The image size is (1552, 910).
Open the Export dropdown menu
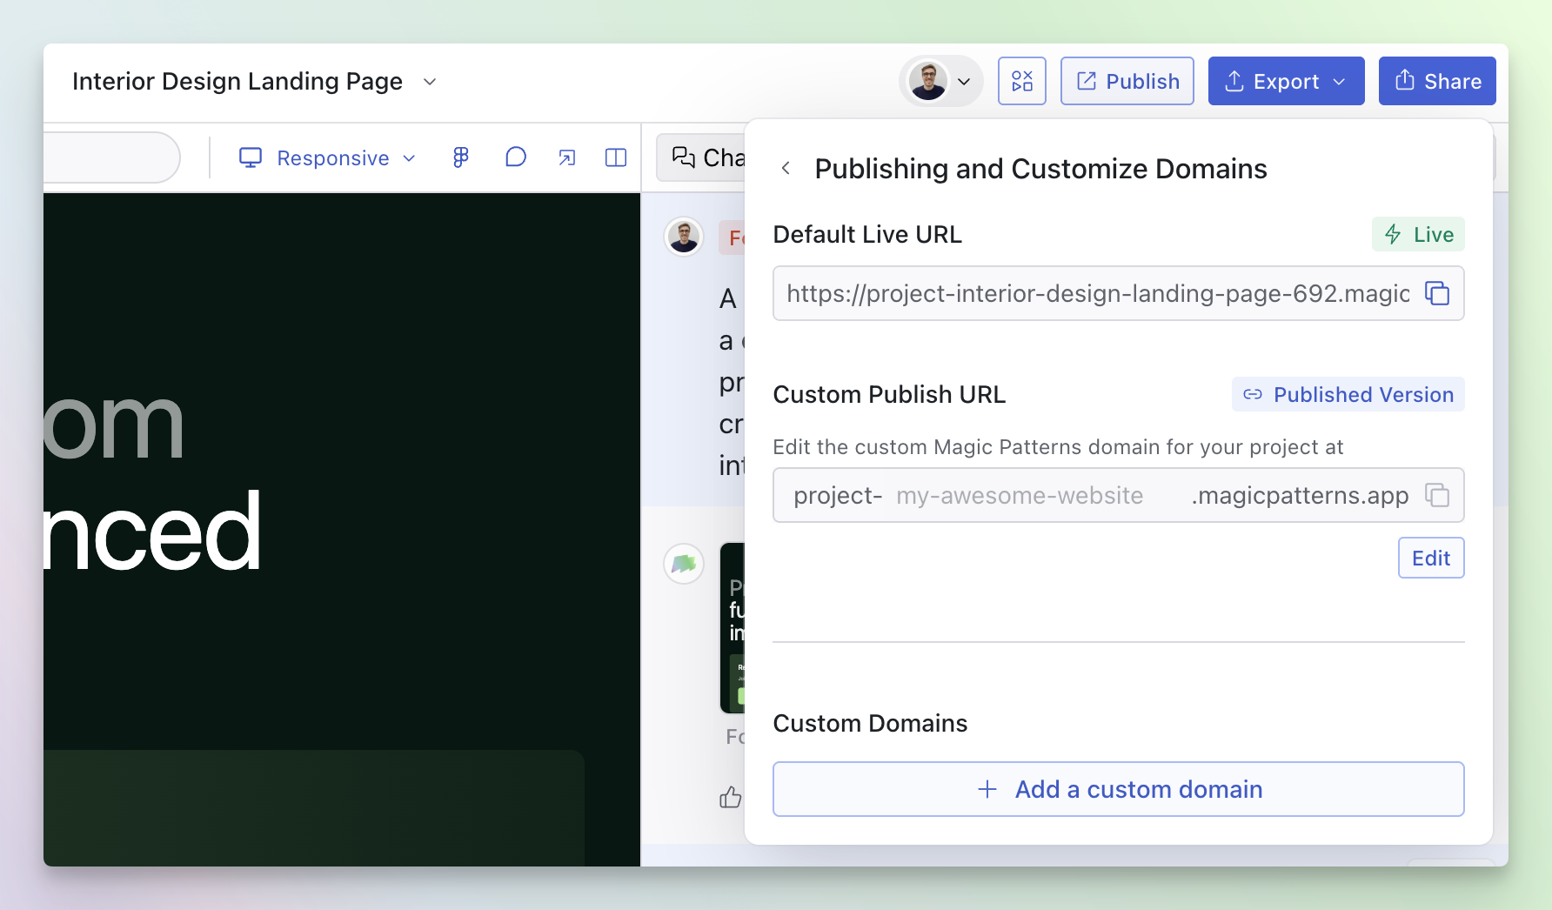tap(1286, 81)
